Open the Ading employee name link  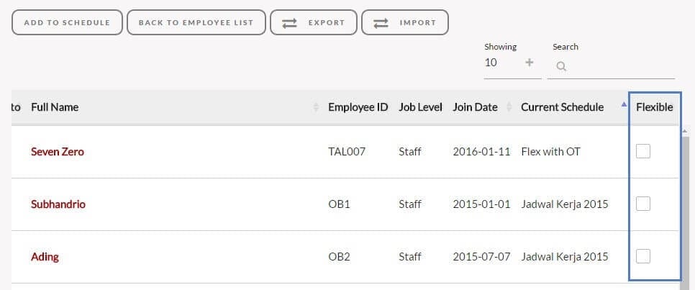[45, 257]
